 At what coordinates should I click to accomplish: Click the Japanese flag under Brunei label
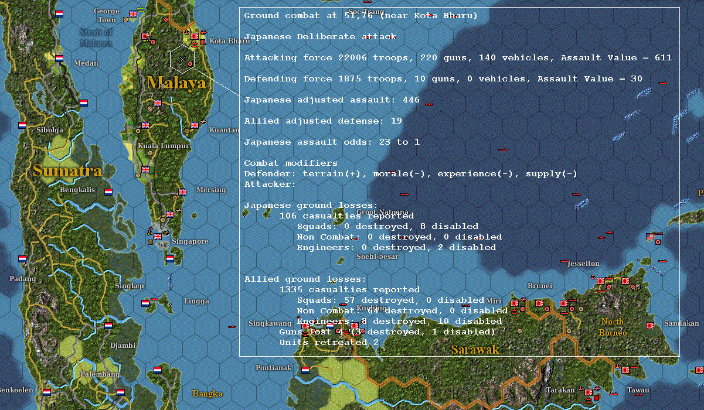(x=539, y=303)
